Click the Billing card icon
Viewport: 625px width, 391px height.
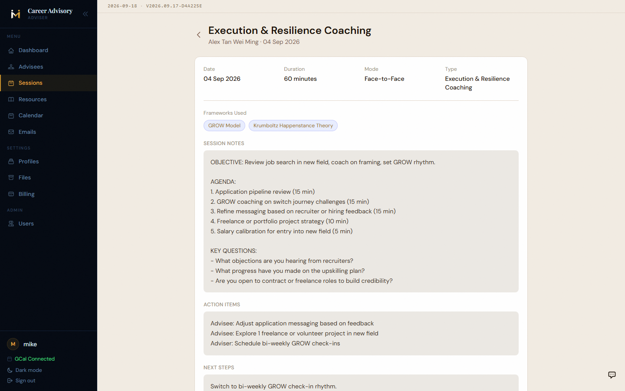click(11, 194)
